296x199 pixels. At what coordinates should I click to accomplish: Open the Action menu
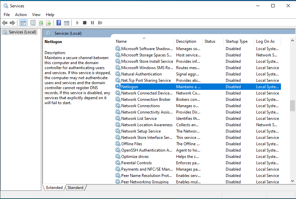pos(21,14)
